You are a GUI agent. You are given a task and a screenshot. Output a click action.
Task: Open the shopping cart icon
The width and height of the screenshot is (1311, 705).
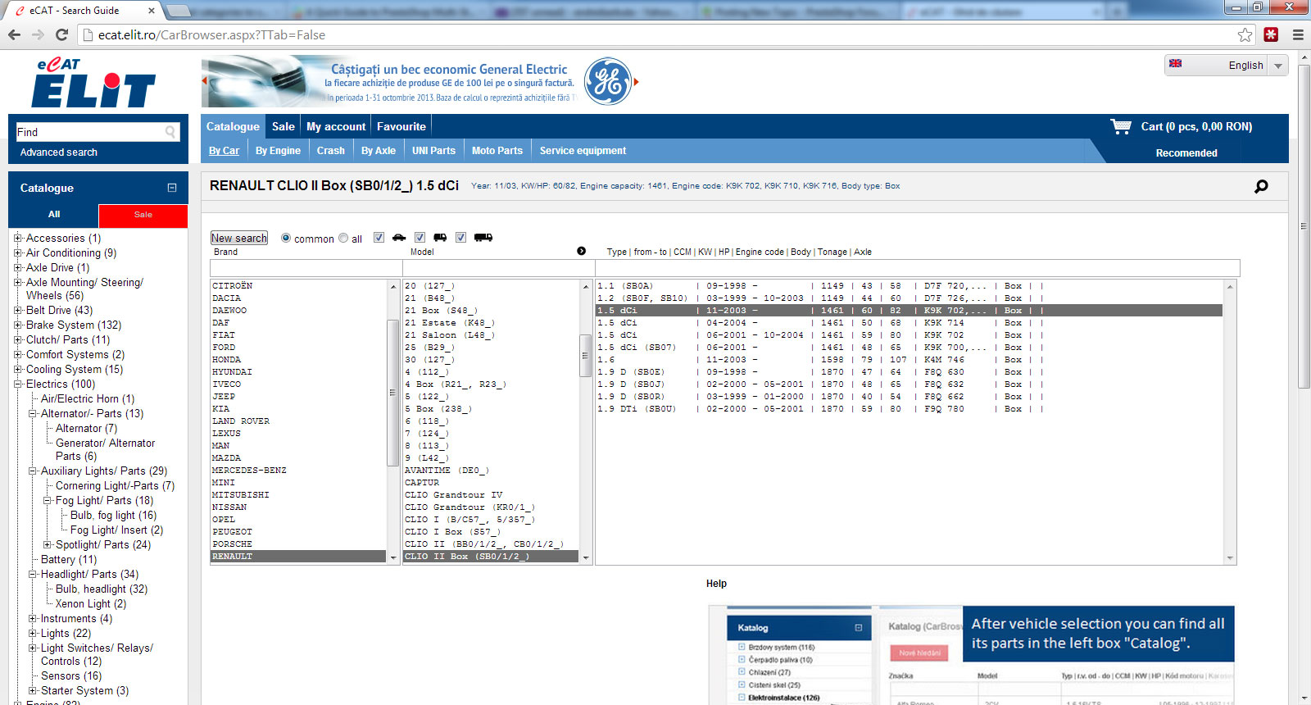click(1120, 126)
